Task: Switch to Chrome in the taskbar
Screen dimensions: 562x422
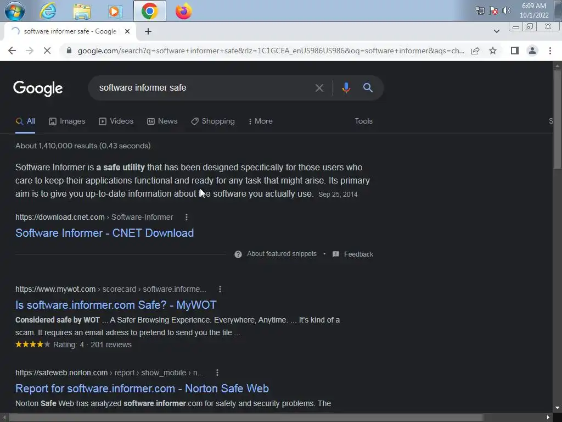Action: coord(149,11)
